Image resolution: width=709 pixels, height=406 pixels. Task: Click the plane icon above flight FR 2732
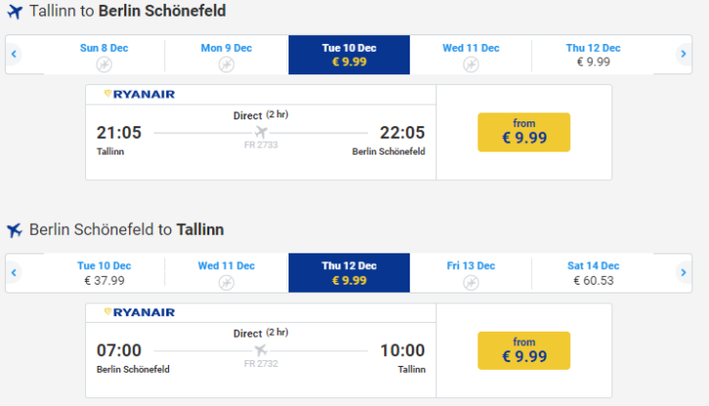[x=261, y=350]
